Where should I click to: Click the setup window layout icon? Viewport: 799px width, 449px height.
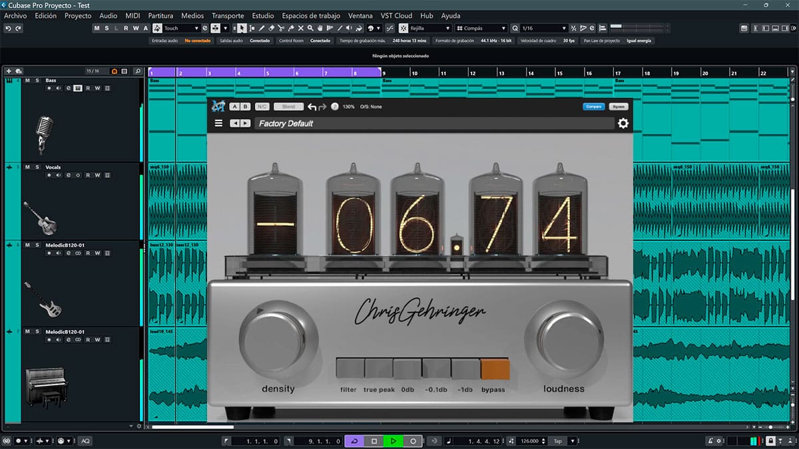pyautogui.click(x=792, y=29)
